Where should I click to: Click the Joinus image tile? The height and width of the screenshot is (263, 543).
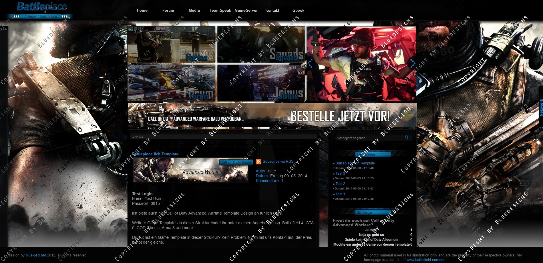click(261, 83)
